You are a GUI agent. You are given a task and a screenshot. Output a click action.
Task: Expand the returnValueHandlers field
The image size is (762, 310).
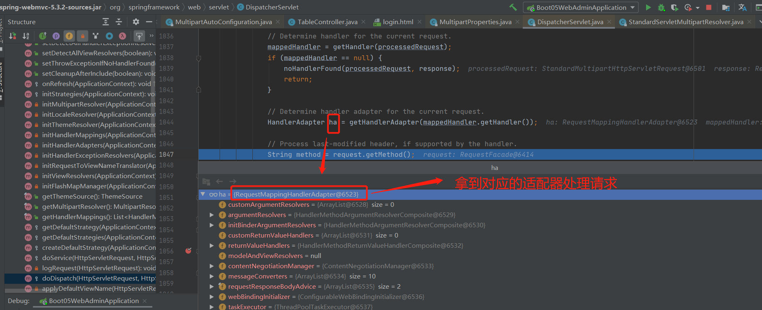[x=211, y=245]
